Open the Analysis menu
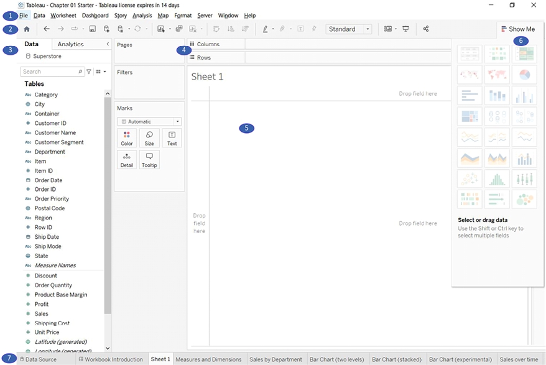Screen dimensions: 546x365 [x=142, y=15]
